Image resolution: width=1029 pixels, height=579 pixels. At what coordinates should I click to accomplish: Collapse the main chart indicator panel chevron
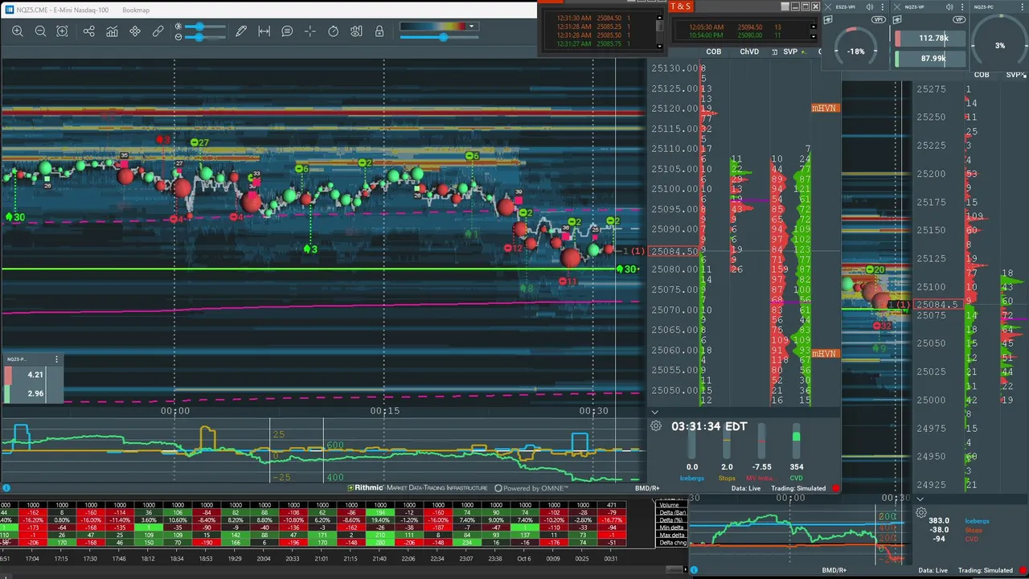coord(654,412)
